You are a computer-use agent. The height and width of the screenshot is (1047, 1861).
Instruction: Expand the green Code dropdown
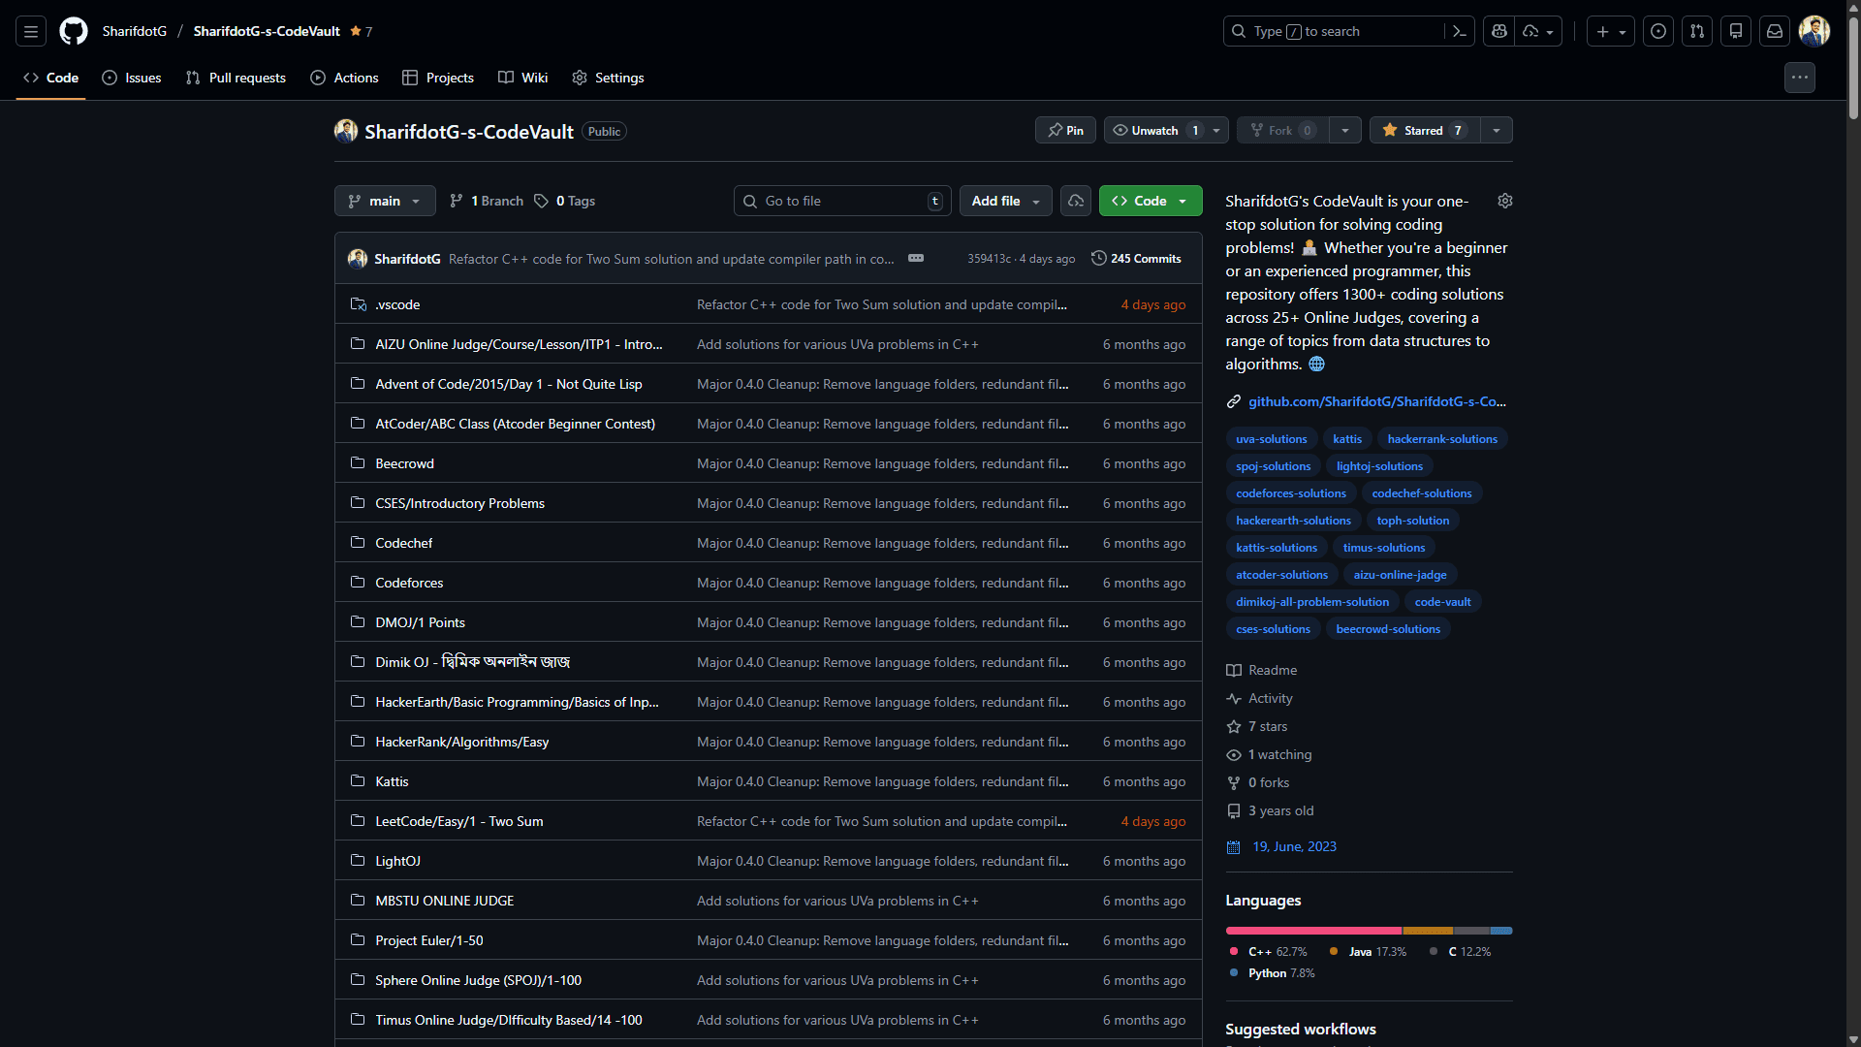point(1151,201)
